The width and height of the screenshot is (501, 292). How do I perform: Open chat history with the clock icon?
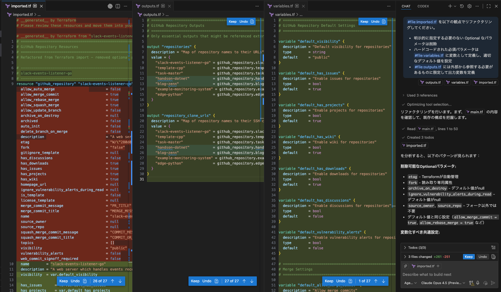pos(462,6)
